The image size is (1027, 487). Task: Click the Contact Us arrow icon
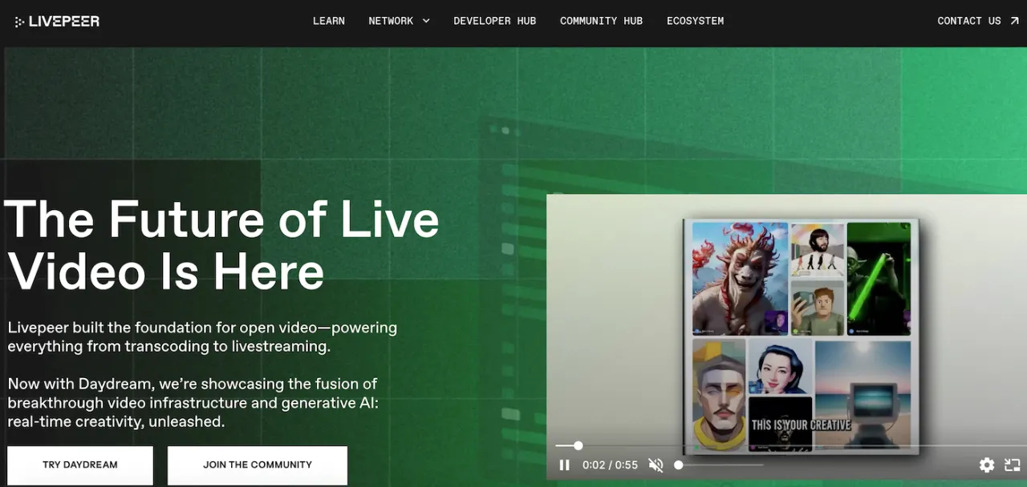coord(1015,21)
